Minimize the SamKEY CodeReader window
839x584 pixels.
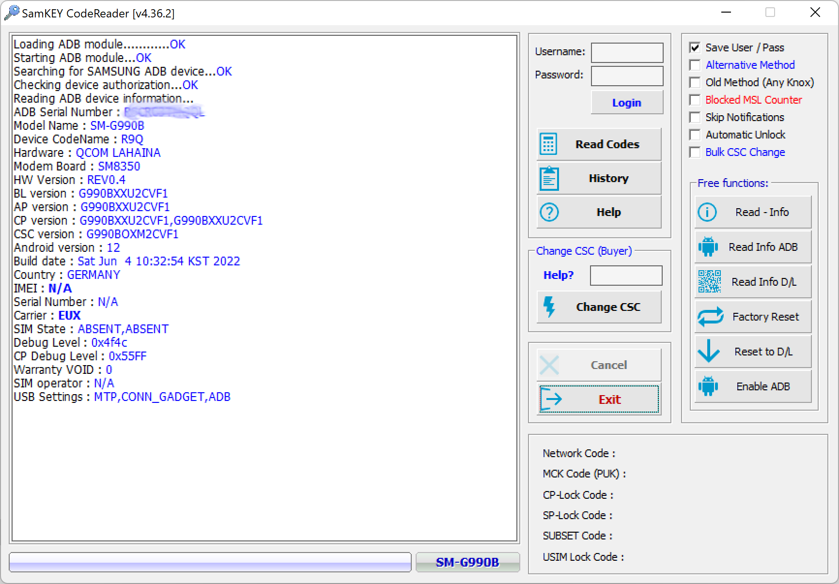[x=726, y=13]
